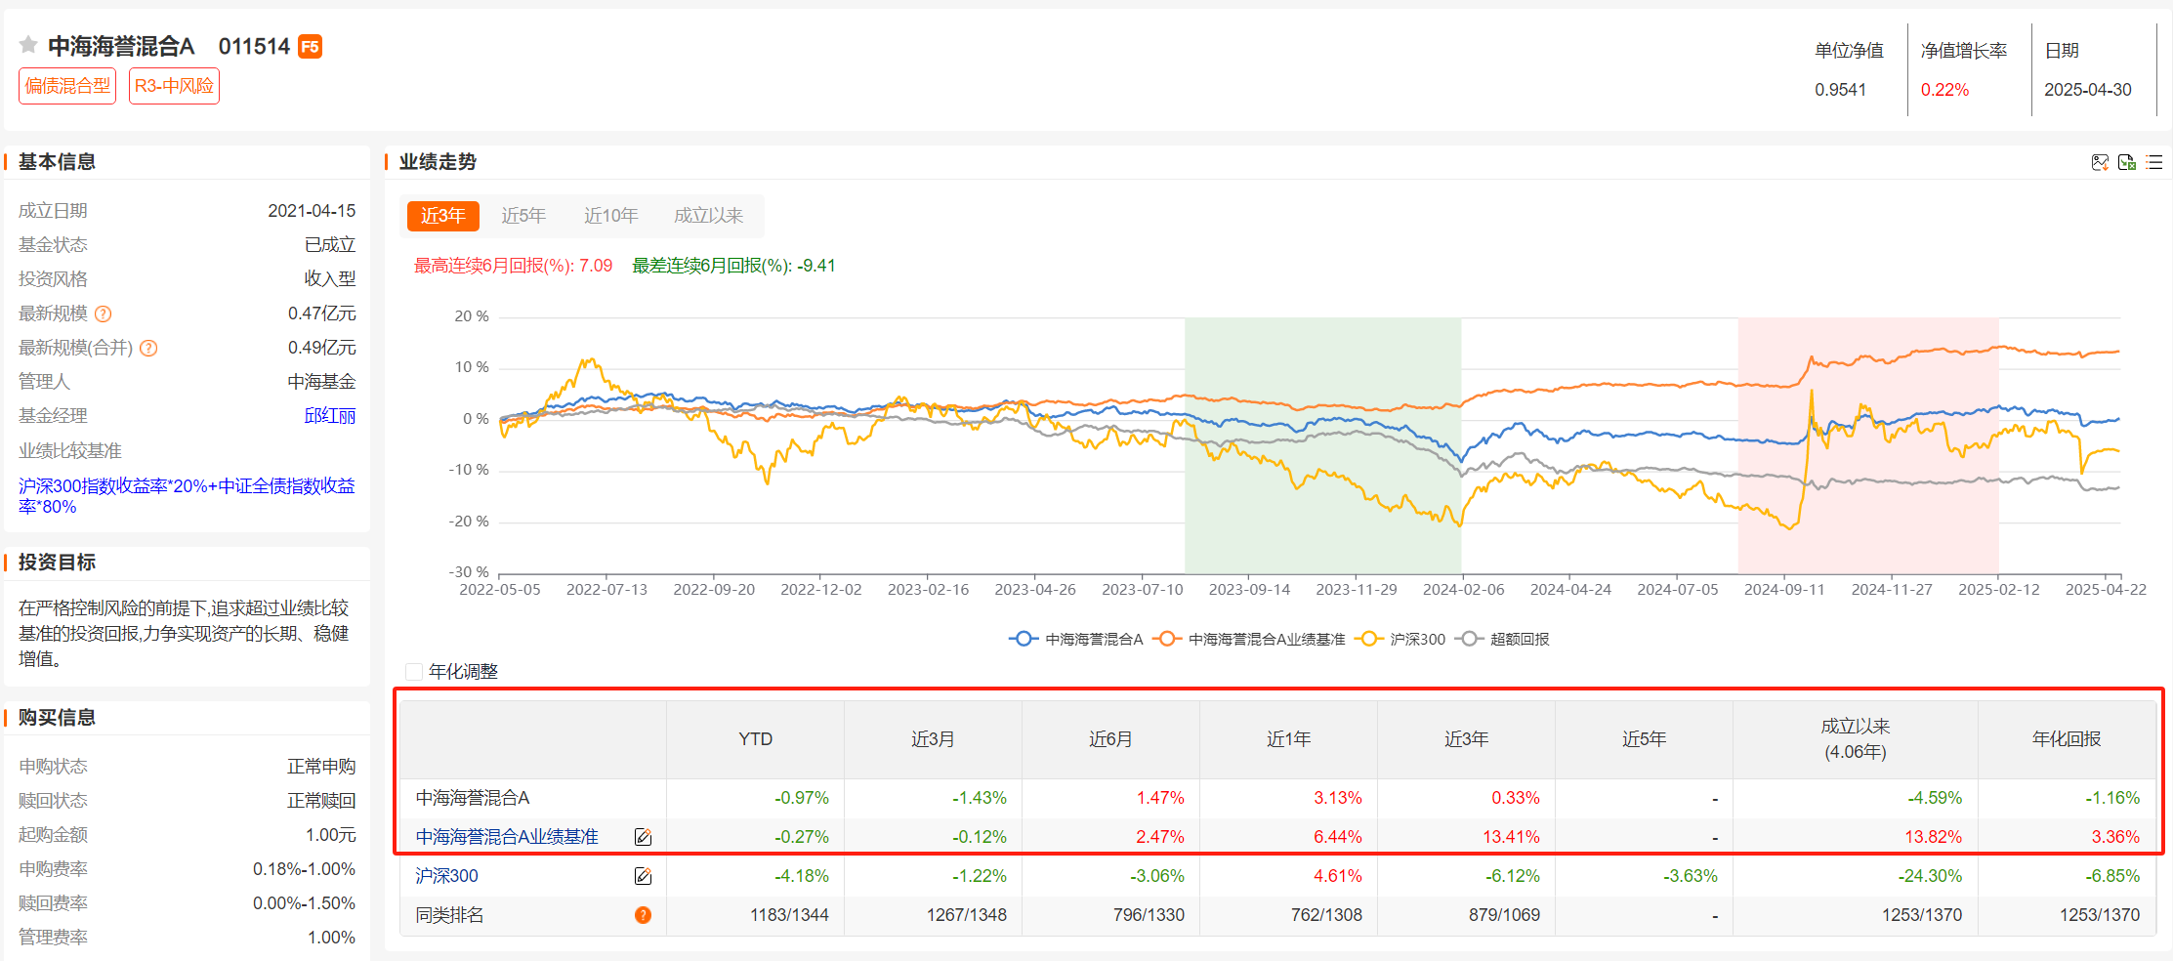Click the 中海海誉混合A row label
This screenshot has height=961, width=2173.
473,798
